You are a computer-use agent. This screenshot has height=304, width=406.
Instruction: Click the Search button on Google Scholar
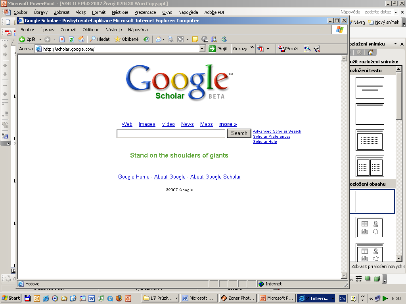click(x=239, y=133)
